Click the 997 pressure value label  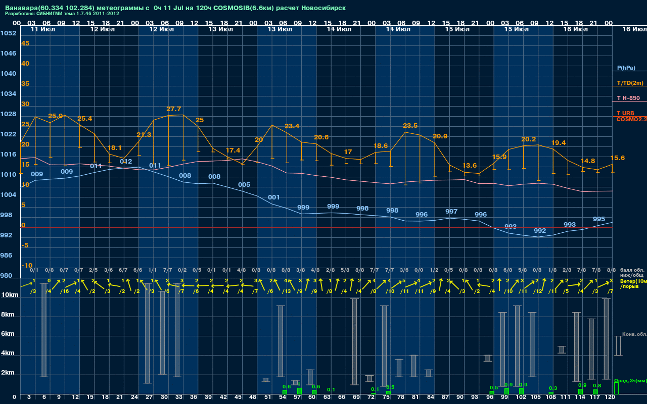[451, 212]
